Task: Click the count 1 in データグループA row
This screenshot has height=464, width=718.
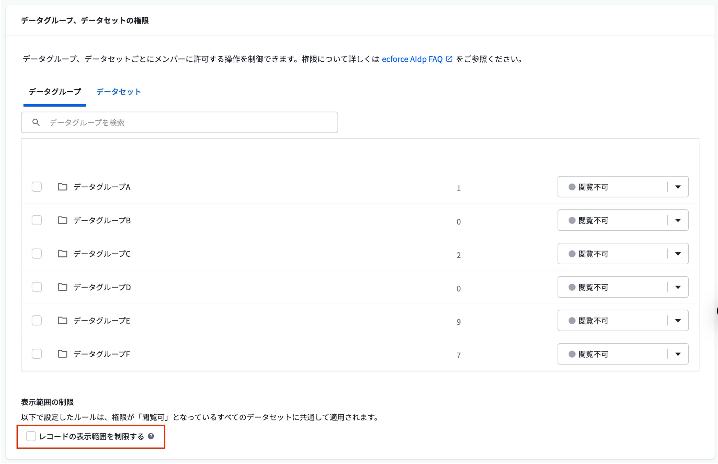Action: [x=458, y=189]
